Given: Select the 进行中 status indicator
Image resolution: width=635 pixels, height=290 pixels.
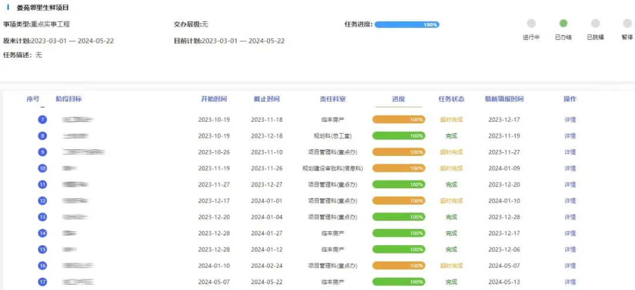Looking at the screenshot, I should pyautogui.click(x=531, y=24).
